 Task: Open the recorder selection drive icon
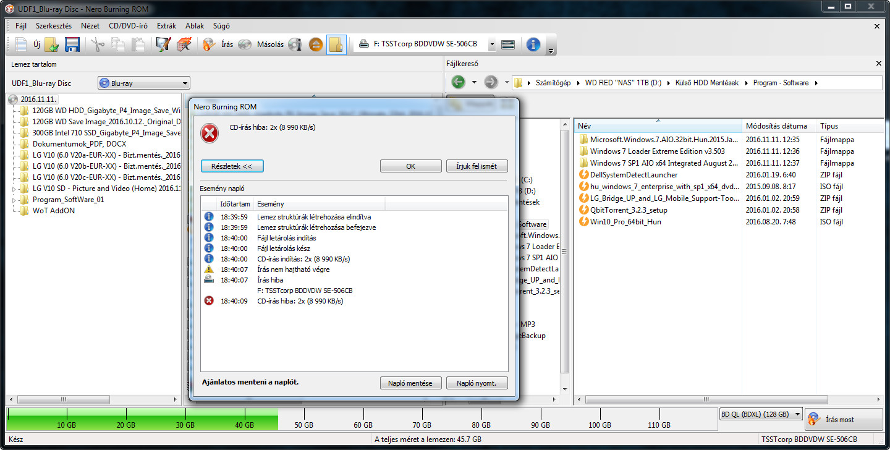[508, 45]
